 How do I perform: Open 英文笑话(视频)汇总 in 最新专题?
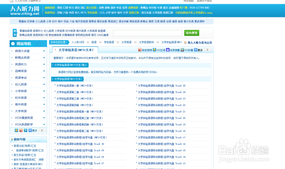click(x=25, y=155)
